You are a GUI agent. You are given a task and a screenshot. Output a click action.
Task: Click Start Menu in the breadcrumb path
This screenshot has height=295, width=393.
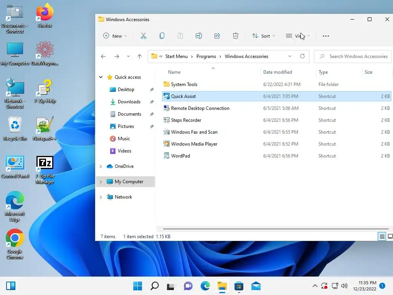[177, 56]
